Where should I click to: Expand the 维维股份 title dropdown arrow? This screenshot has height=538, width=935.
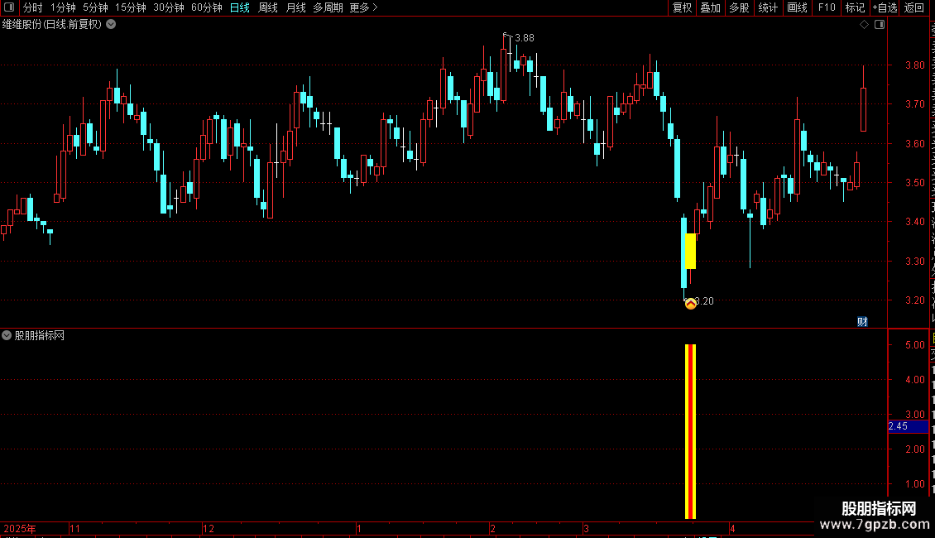pos(111,25)
